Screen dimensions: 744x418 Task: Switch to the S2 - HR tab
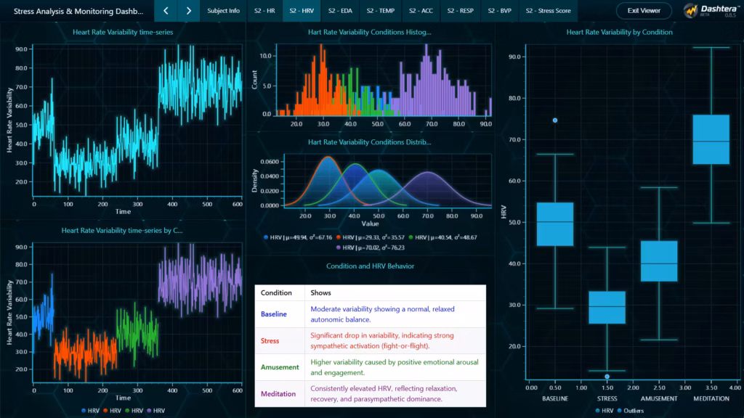click(265, 11)
